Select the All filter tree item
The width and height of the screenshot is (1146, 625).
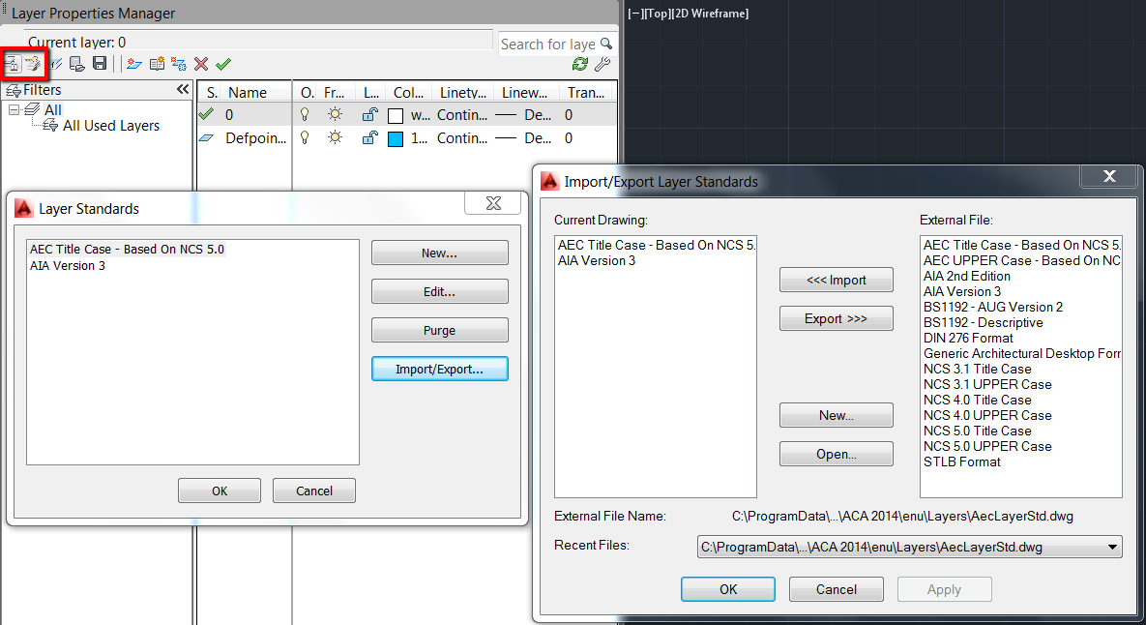(52, 109)
